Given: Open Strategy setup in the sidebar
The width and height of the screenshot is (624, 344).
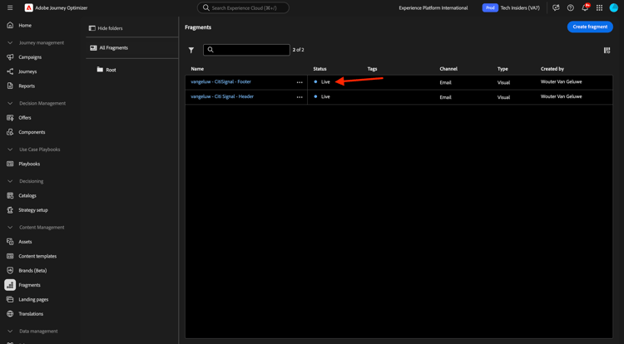Looking at the screenshot, I should tap(33, 210).
